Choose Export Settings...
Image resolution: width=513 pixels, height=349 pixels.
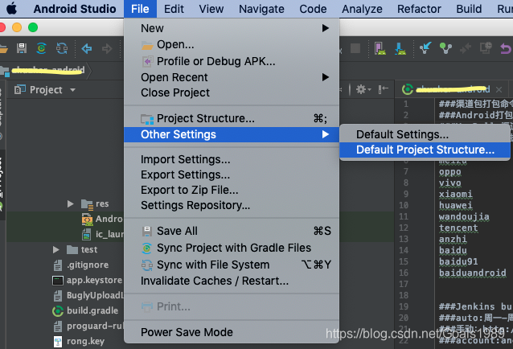(x=232, y=174)
